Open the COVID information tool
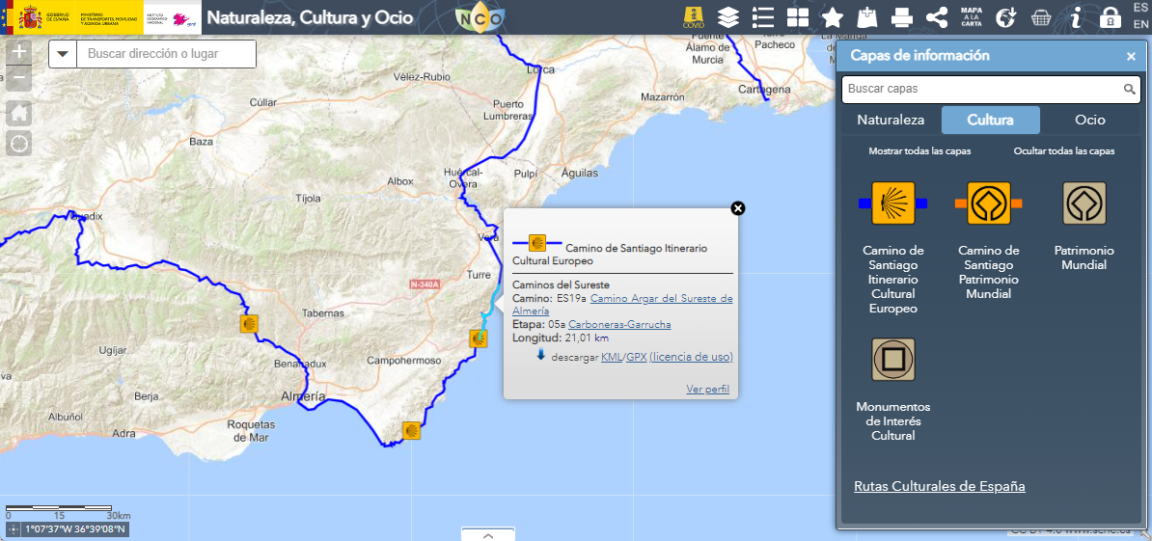 (x=694, y=17)
